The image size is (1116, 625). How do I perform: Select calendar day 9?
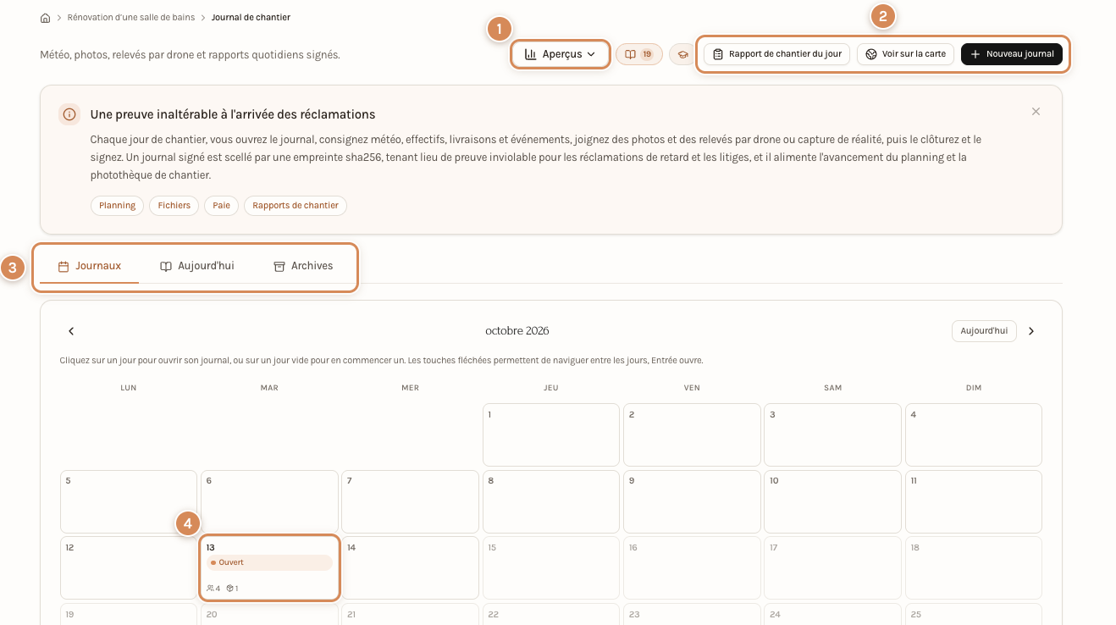click(692, 501)
